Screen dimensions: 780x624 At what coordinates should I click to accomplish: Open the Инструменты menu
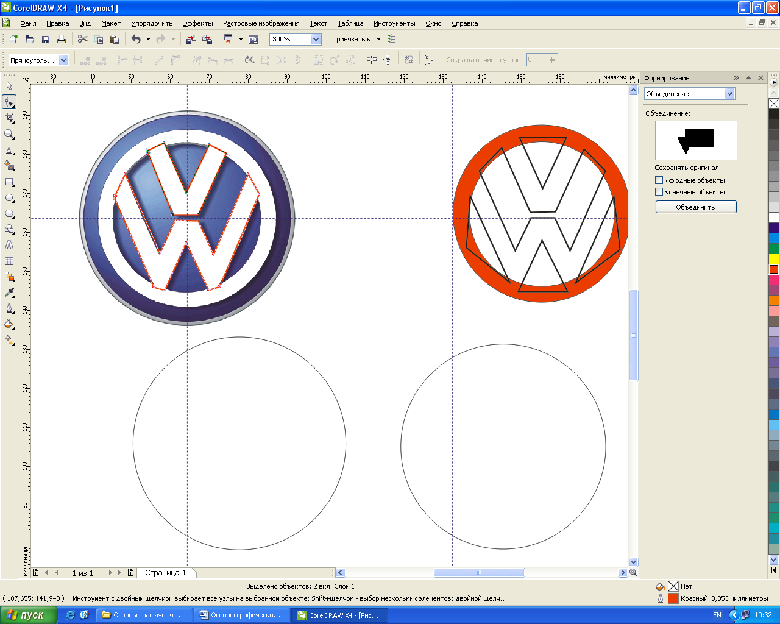(394, 23)
